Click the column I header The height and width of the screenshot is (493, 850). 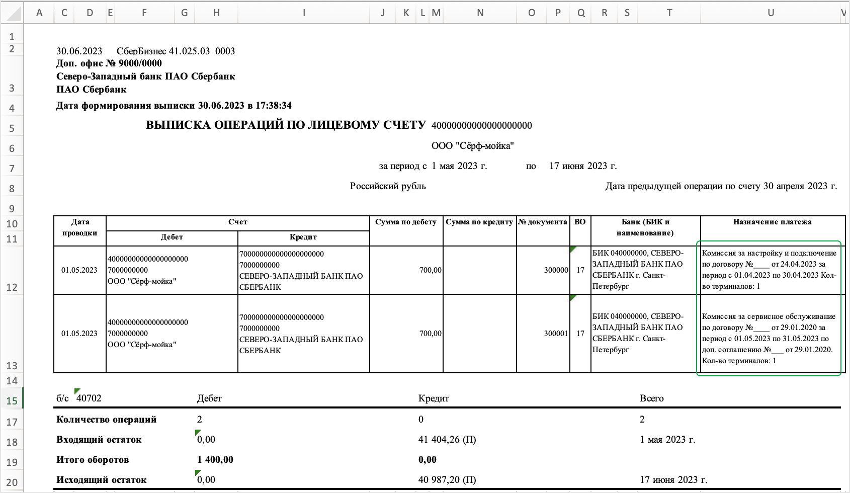[x=304, y=13]
